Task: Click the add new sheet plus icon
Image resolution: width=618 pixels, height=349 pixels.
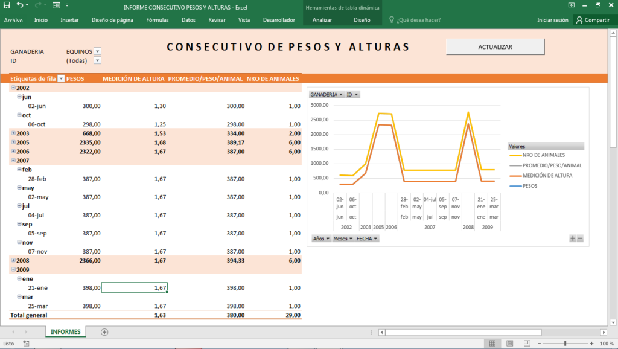Action: point(104,332)
